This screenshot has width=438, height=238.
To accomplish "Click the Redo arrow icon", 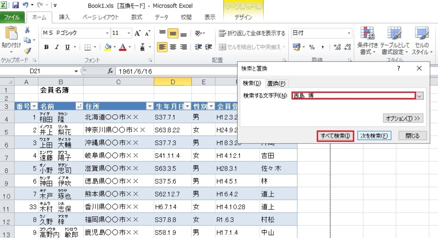I will click(x=40, y=5).
